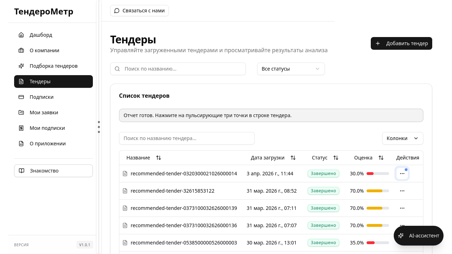This screenshot has width=452, height=254.
Task: Click file icon of recommended-tender-0320300021026000014
Action: tap(125, 174)
